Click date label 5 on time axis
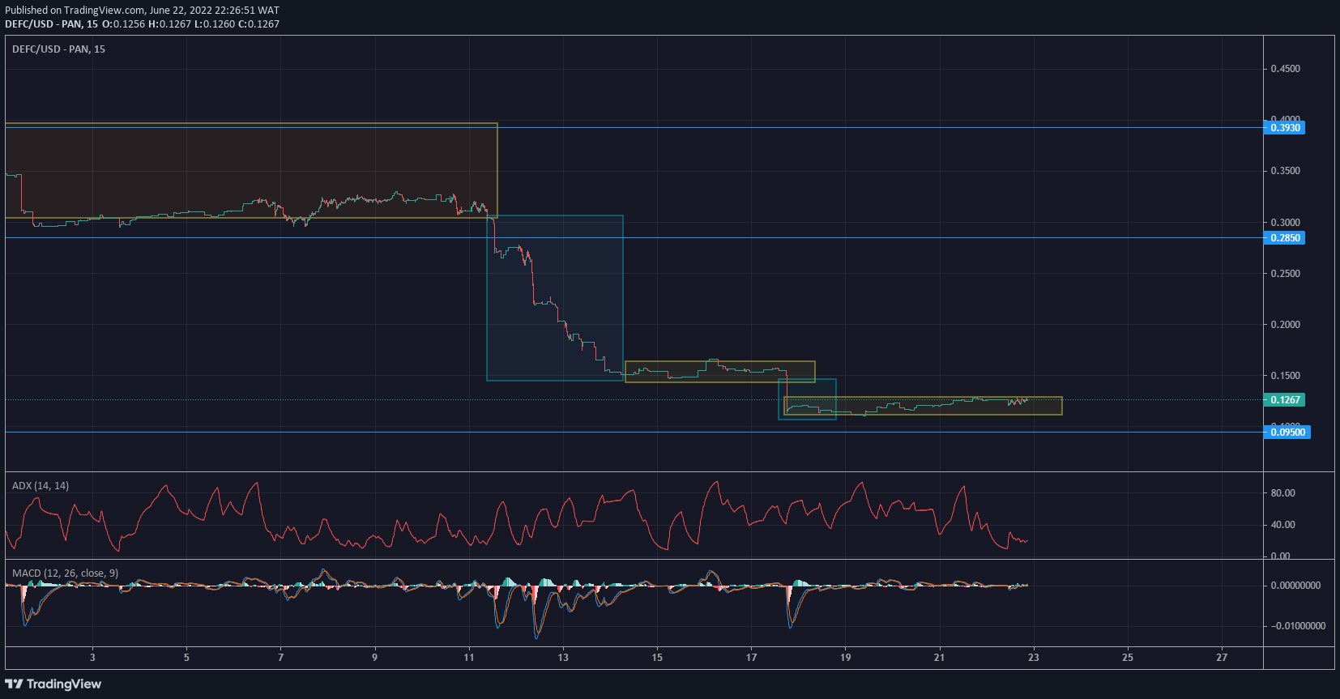 [186, 658]
